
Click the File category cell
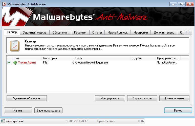tap(45, 62)
